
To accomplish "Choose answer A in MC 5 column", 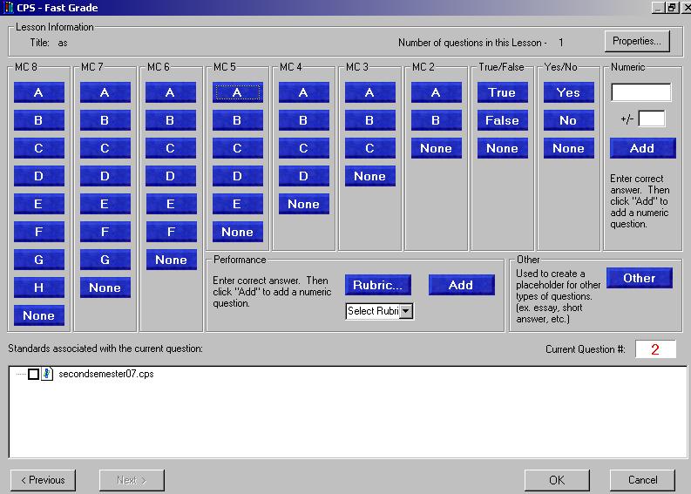I will (x=238, y=92).
